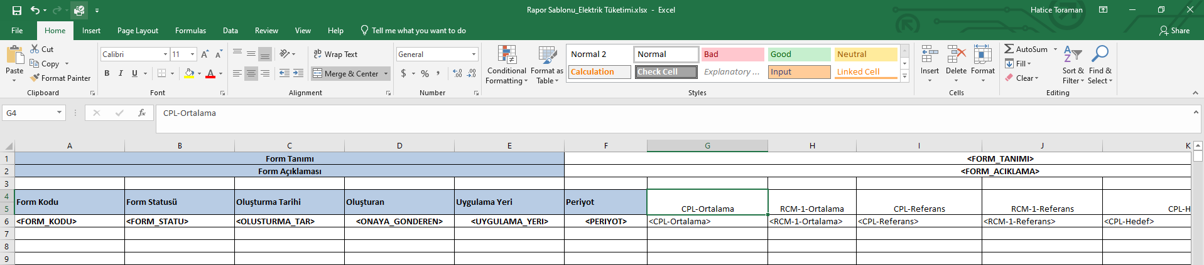Click the Insert Function fx icon
Image resolution: width=1204 pixels, height=265 pixels.
(142, 113)
